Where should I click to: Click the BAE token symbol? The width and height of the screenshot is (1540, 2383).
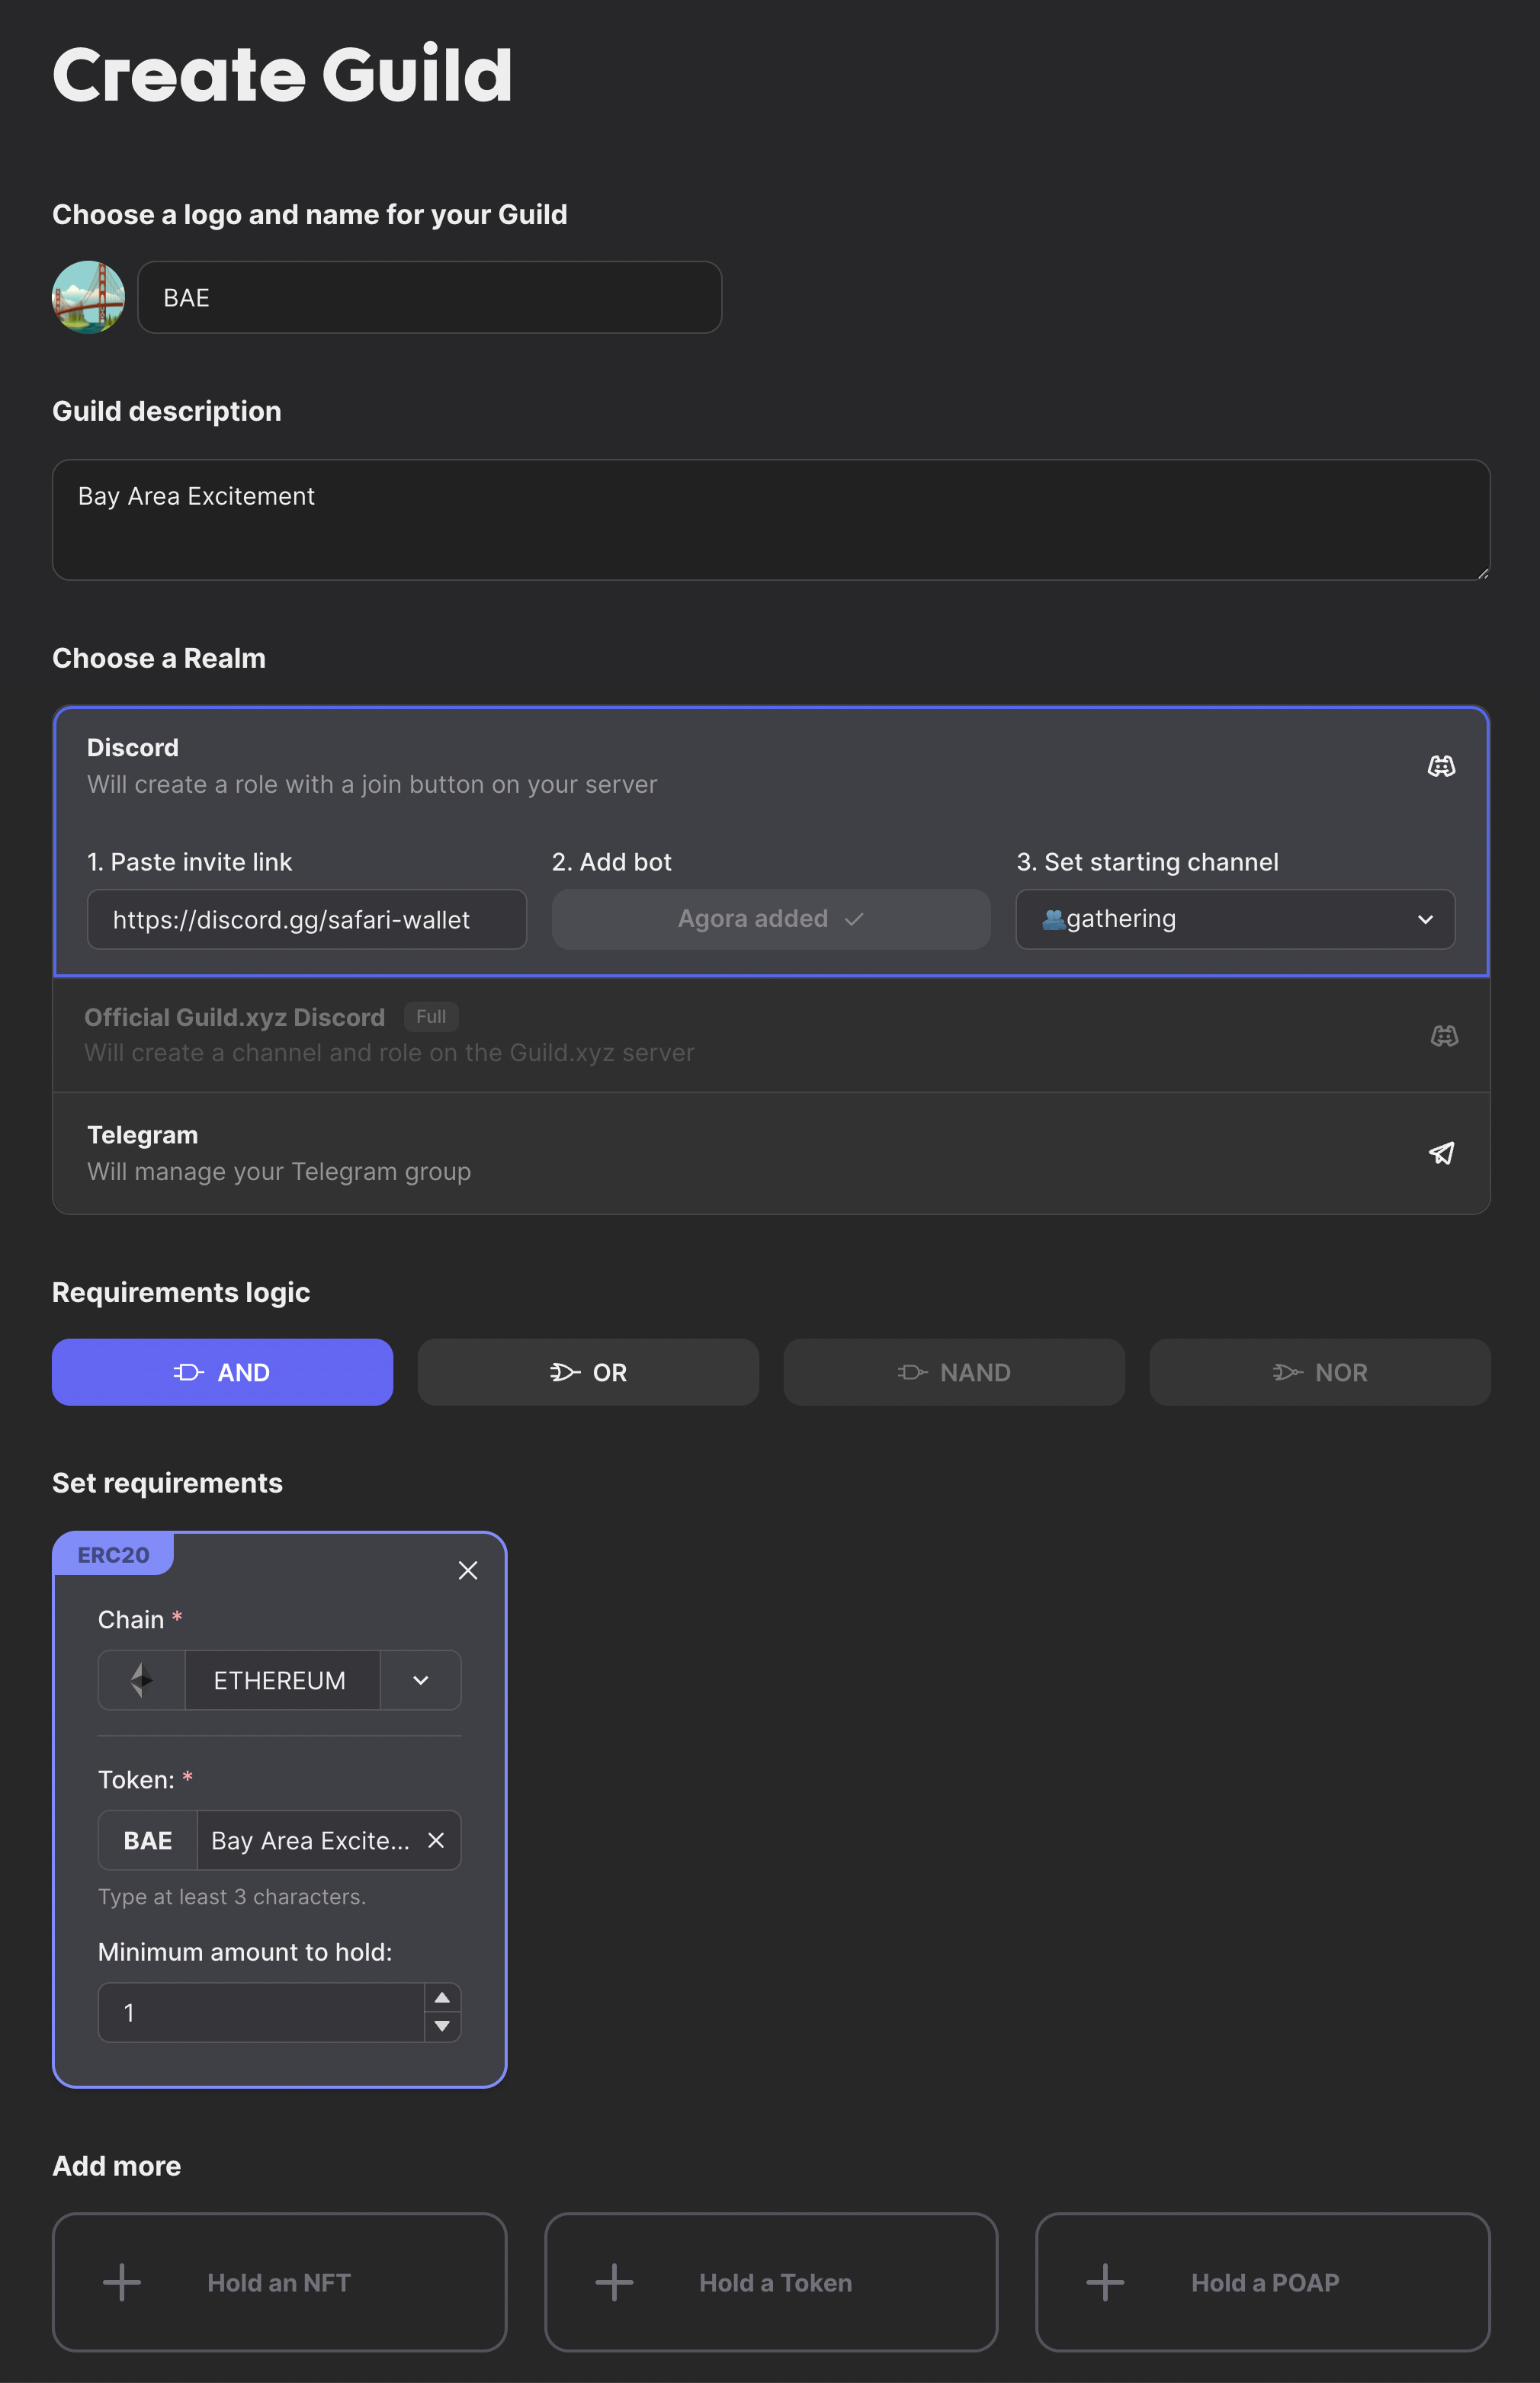(148, 1840)
